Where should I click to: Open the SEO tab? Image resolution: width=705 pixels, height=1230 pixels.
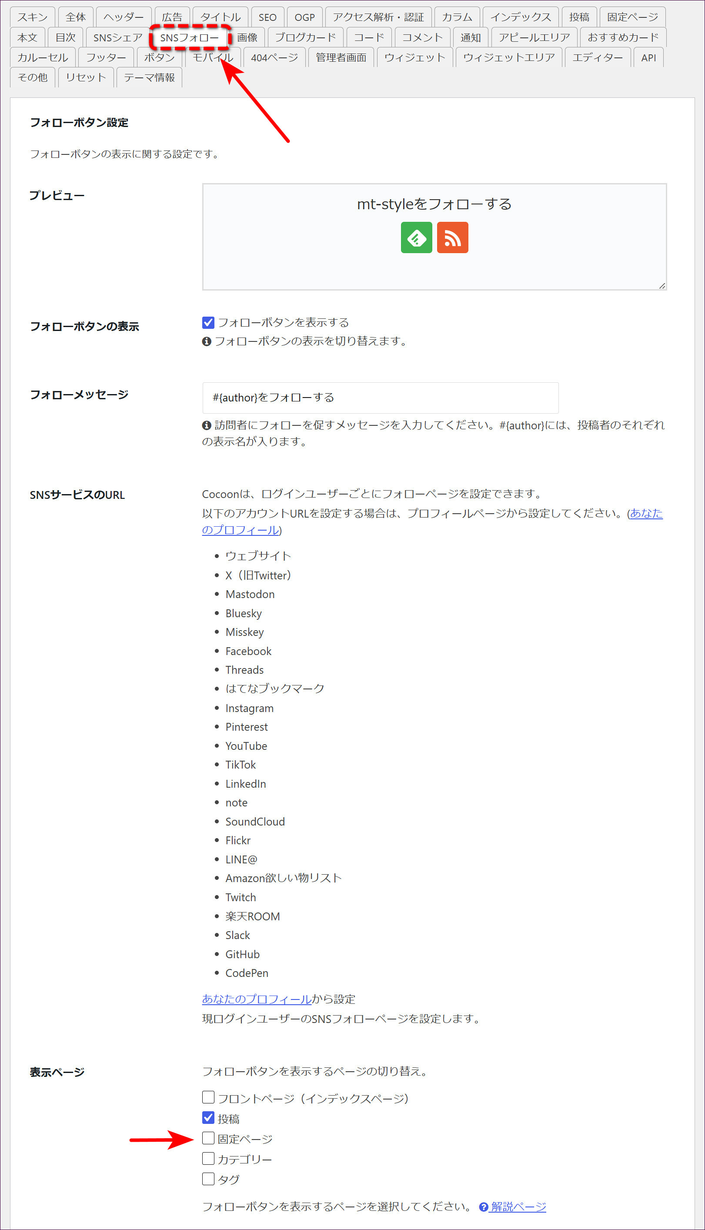coord(267,17)
